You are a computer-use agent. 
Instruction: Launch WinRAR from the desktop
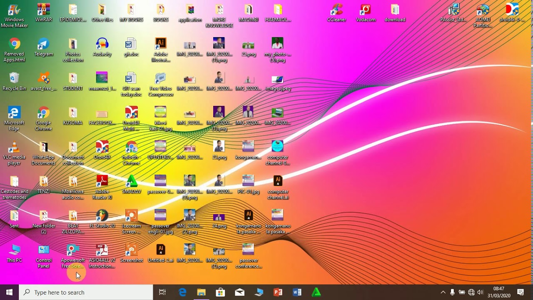(x=44, y=13)
